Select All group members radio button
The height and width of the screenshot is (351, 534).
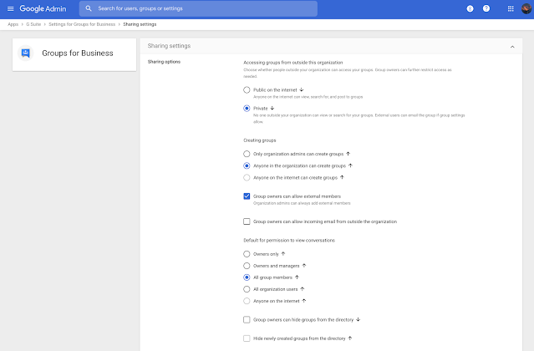(247, 277)
